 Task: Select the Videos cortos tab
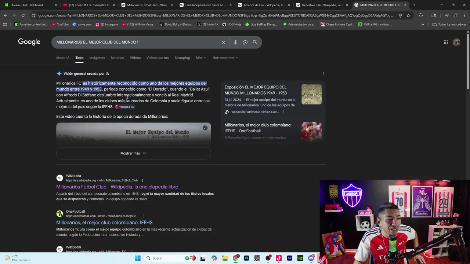click(x=158, y=58)
